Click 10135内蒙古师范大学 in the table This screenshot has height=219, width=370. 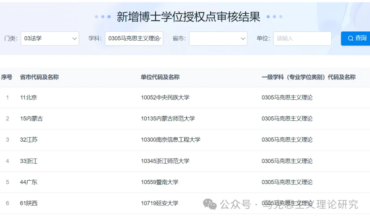click(168, 119)
